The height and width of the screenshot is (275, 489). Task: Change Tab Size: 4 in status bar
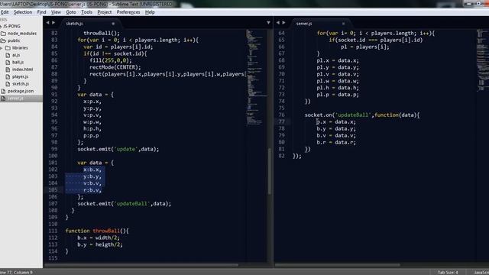click(448, 272)
